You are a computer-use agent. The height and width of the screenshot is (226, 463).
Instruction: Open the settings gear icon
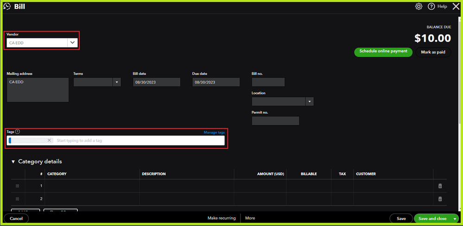[x=419, y=6]
